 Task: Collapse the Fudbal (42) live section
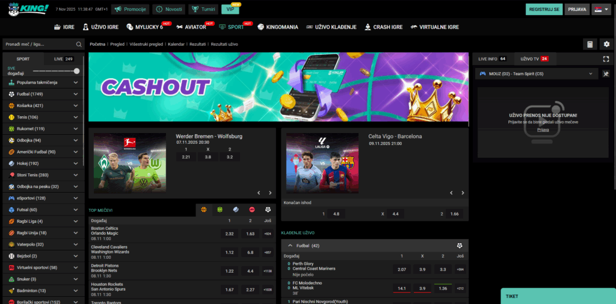[x=289, y=246]
